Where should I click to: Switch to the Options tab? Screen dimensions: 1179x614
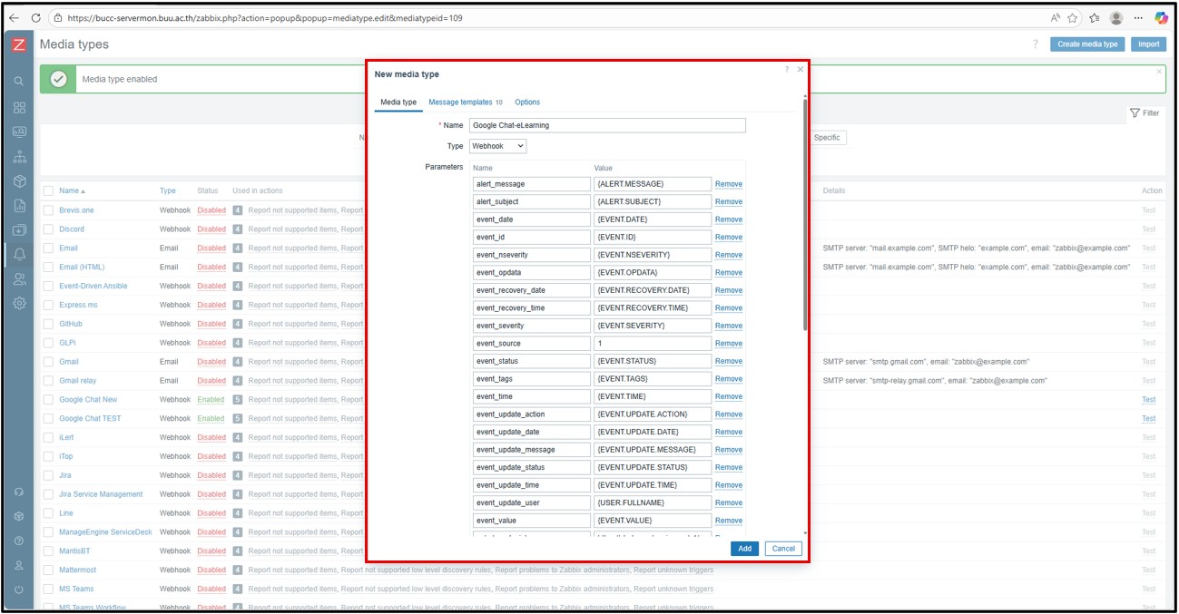point(527,102)
